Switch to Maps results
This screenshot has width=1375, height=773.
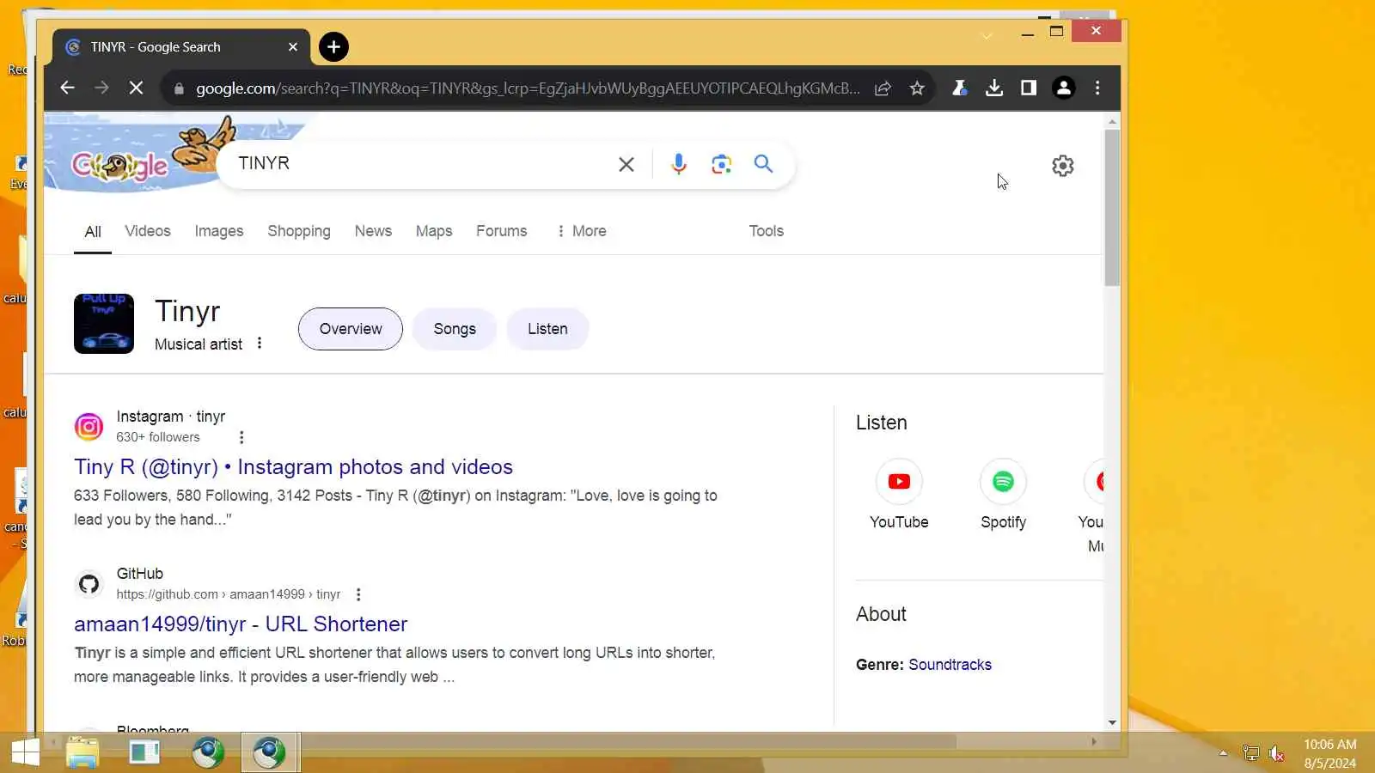pyautogui.click(x=434, y=231)
